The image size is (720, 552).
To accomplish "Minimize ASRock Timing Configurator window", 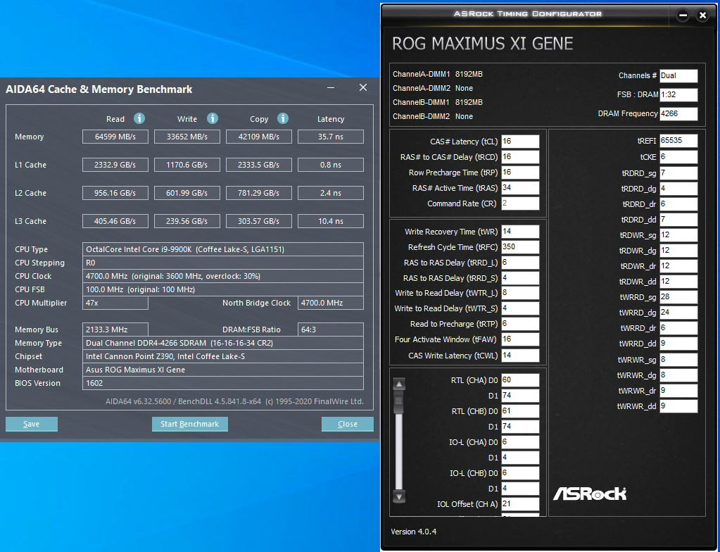I will [x=683, y=15].
